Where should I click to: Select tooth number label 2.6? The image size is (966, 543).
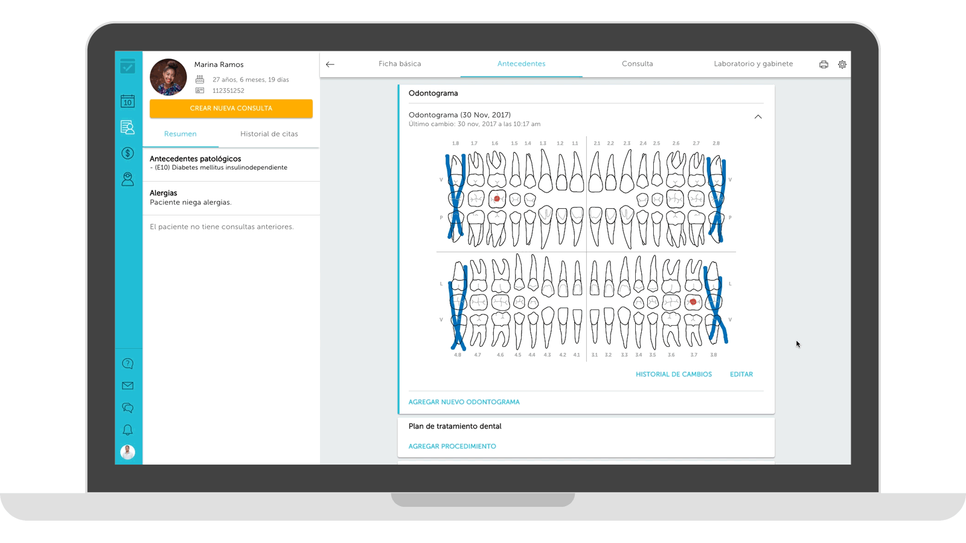pyautogui.click(x=676, y=144)
